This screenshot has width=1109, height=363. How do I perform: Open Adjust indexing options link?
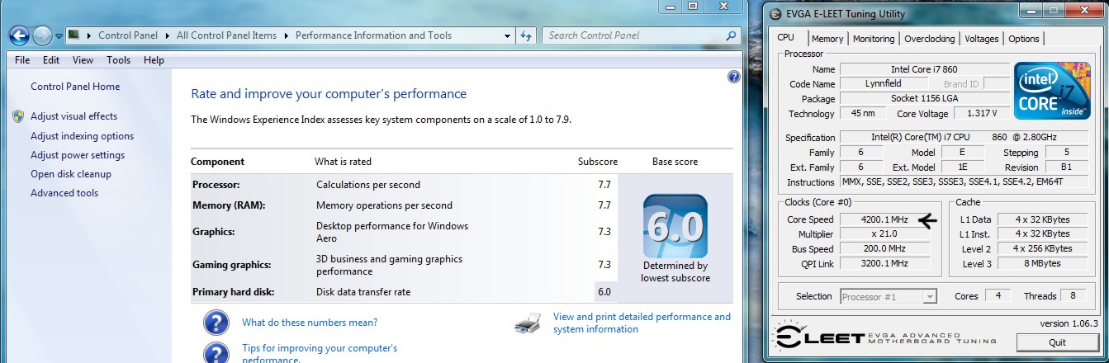tap(82, 136)
